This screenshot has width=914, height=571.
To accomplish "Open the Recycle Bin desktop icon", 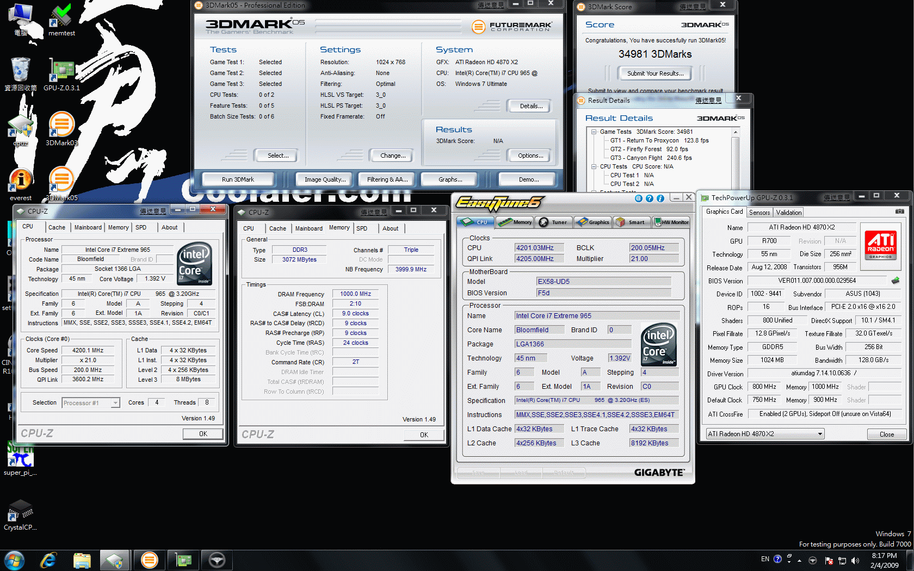I will pos(21,74).
